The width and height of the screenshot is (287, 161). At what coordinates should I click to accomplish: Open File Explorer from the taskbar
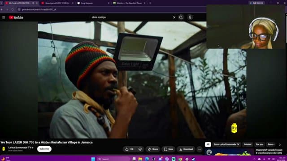[140, 159]
